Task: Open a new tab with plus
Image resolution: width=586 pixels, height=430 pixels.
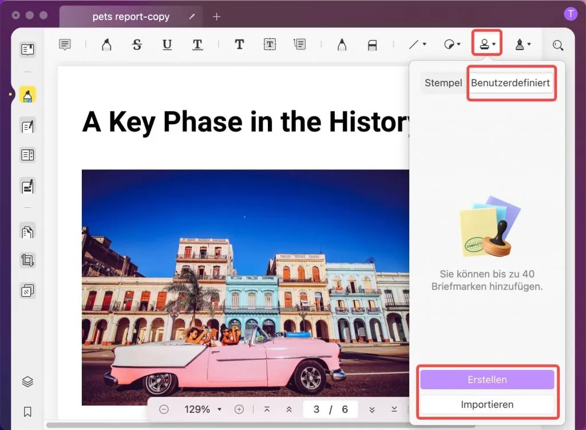Action: point(216,17)
